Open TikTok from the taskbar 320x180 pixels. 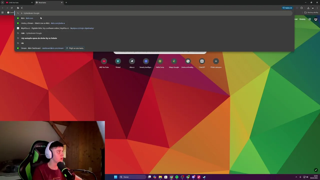(x=199, y=177)
